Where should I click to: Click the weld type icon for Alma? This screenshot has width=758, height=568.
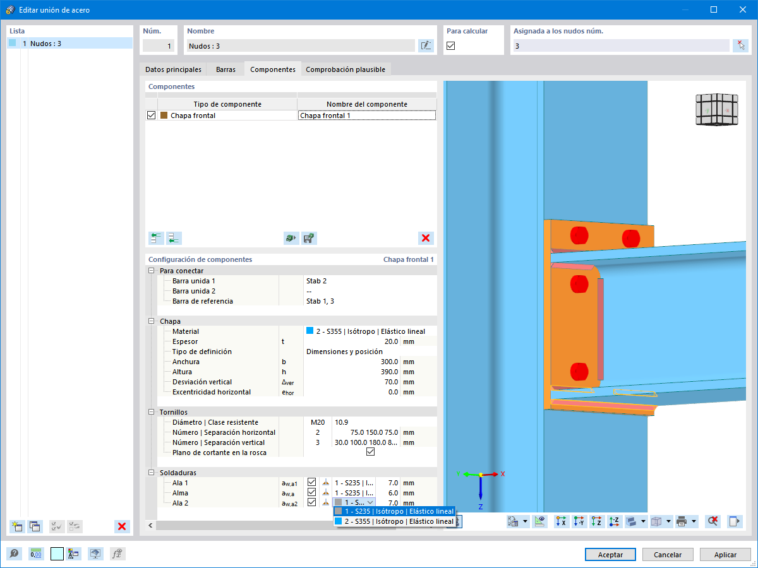[x=326, y=493]
